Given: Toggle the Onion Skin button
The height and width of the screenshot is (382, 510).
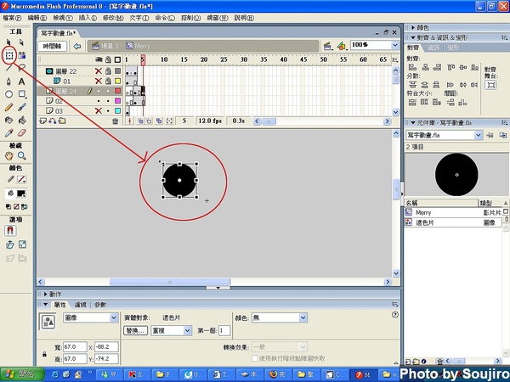Looking at the screenshot, I should pyautogui.click(x=140, y=121).
